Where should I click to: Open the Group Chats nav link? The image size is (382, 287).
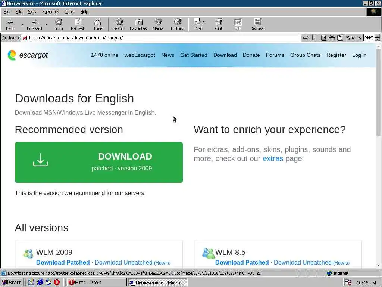[305, 55]
